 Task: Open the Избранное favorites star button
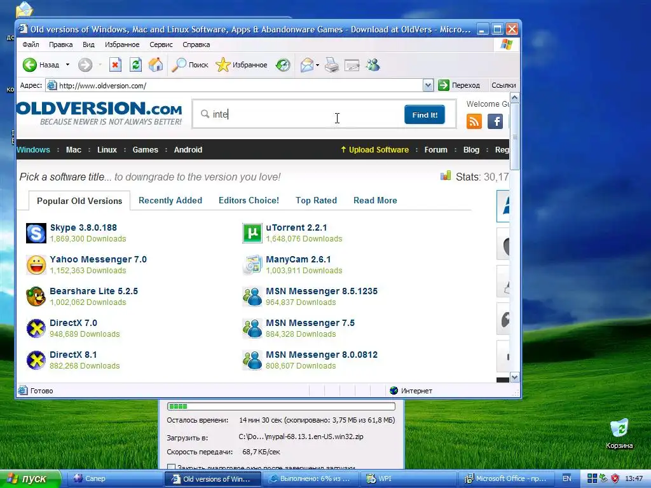tap(241, 65)
